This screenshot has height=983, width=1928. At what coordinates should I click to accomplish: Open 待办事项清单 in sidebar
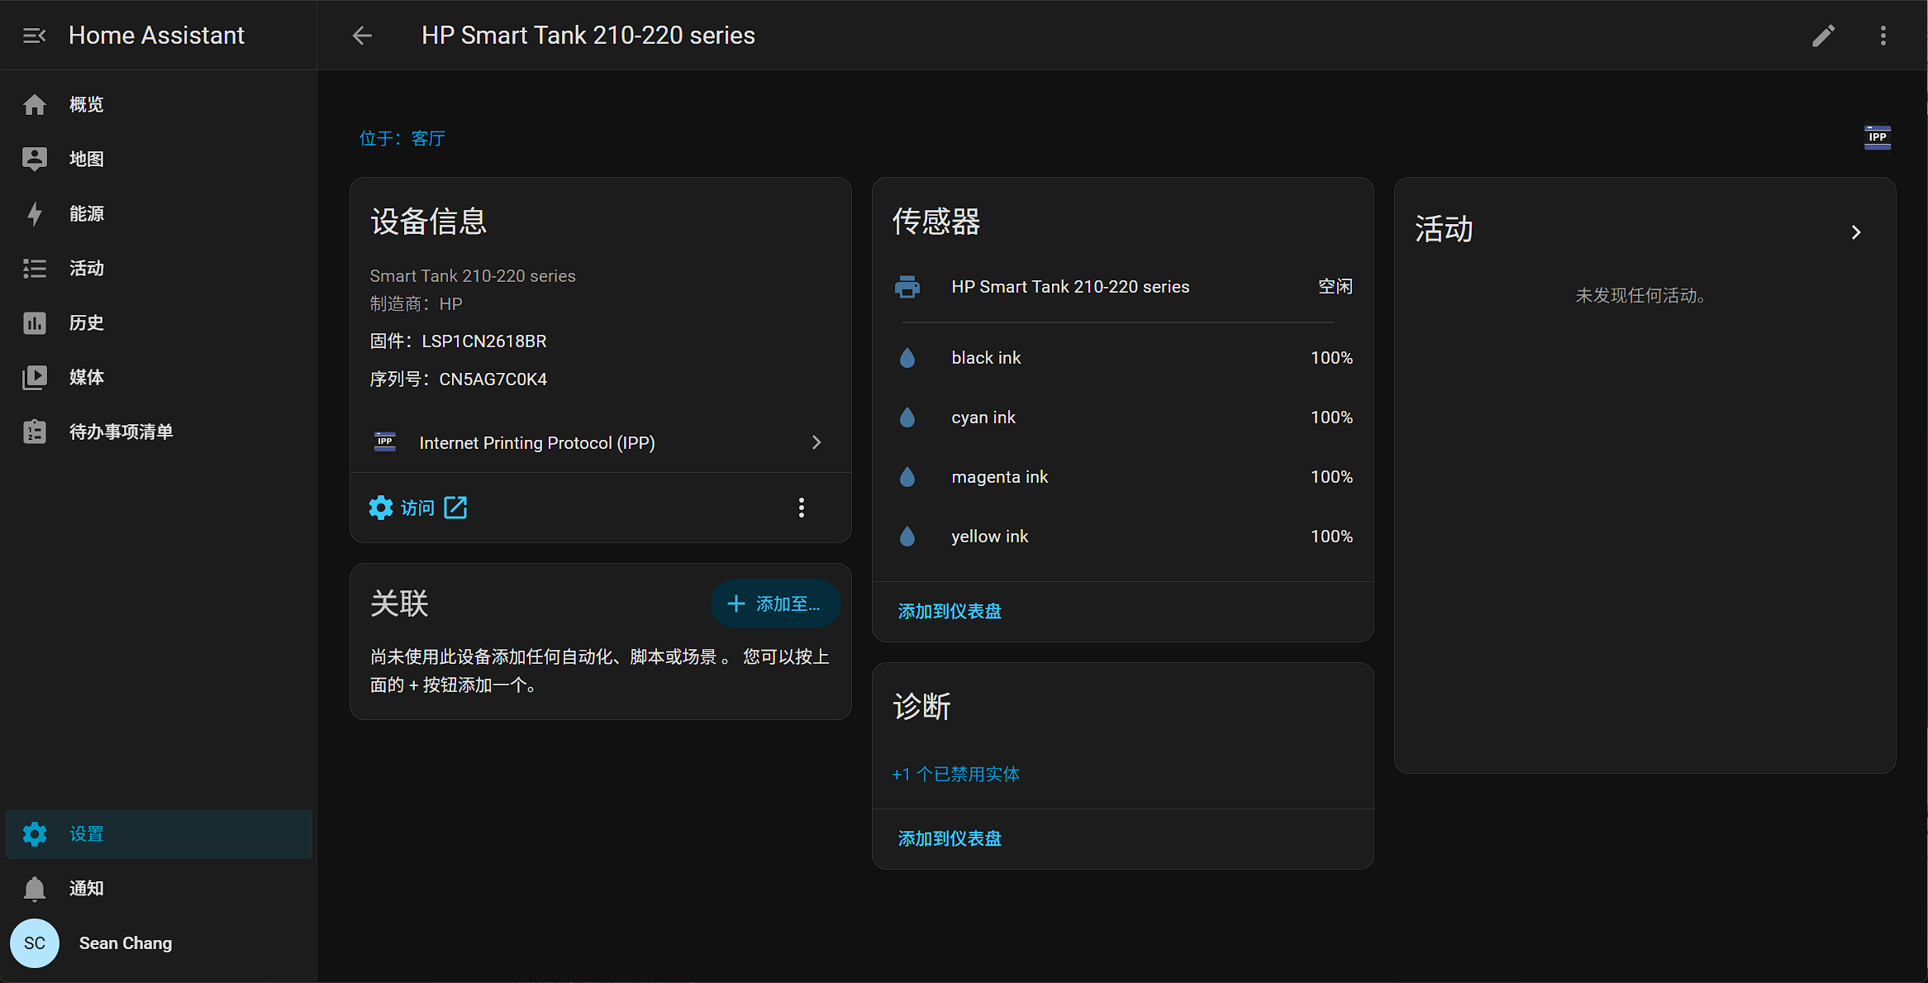click(159, 432)
